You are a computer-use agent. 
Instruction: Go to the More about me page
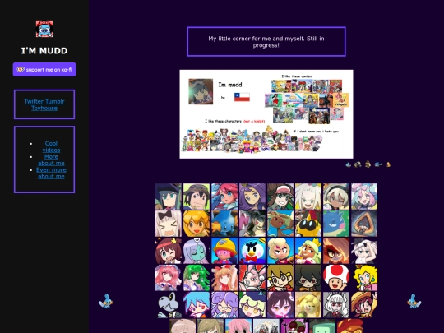51,160
